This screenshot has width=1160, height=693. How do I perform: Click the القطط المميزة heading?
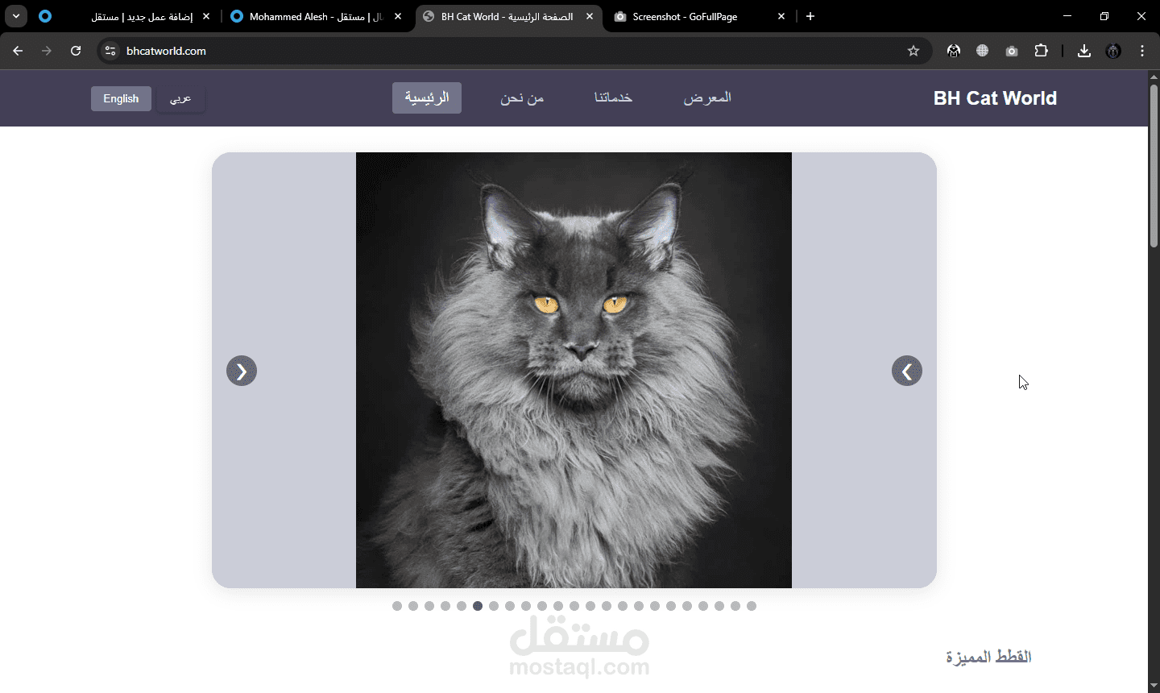pyautogui.click(x=988, y=657)
